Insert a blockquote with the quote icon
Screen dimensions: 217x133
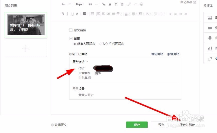(x=90, y=4)
